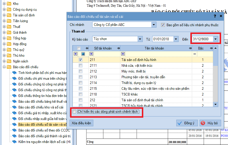Screen dimensions: 228x145
Task: Cancel with the Hủy bỏ button
Action: [x=210, y=123]
